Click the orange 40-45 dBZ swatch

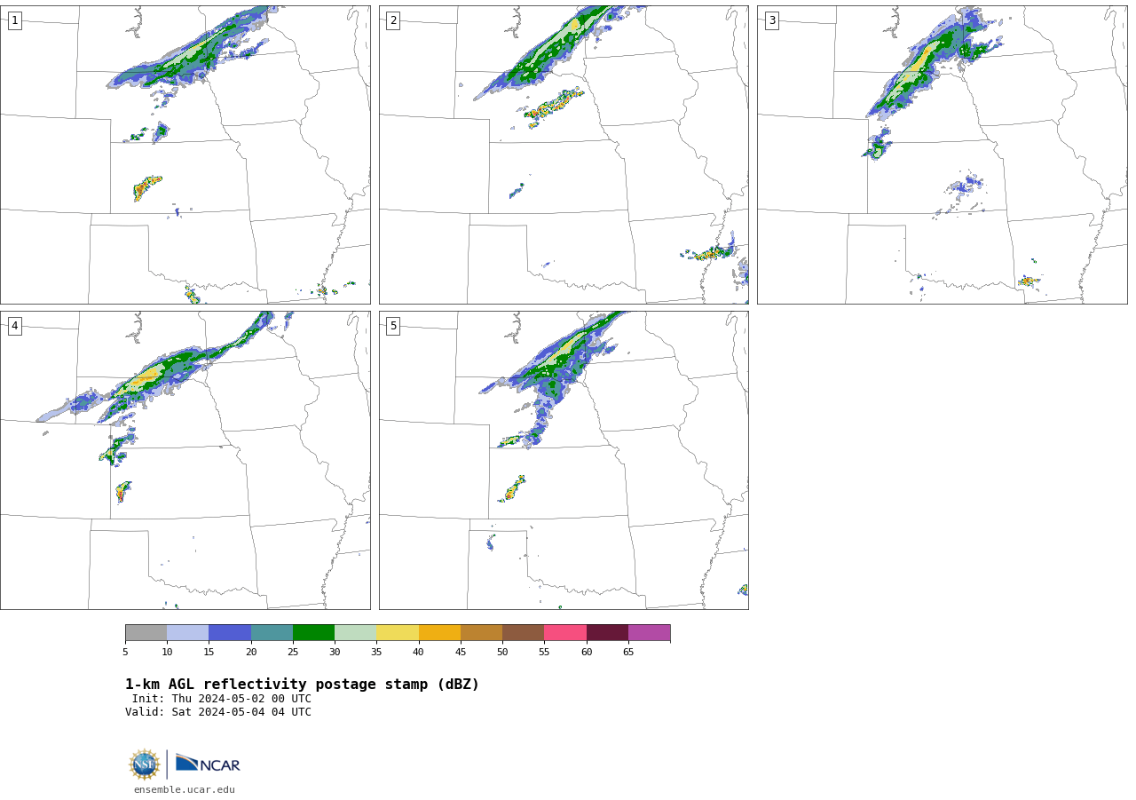click(439, 633)
